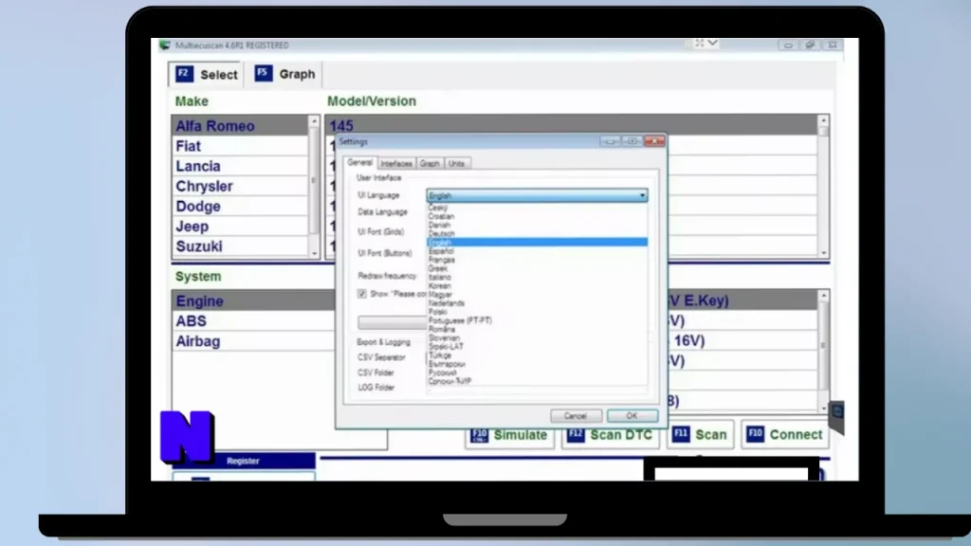
Task: Click Cancel in Settings dialog
Action: (x=576, y=416)
